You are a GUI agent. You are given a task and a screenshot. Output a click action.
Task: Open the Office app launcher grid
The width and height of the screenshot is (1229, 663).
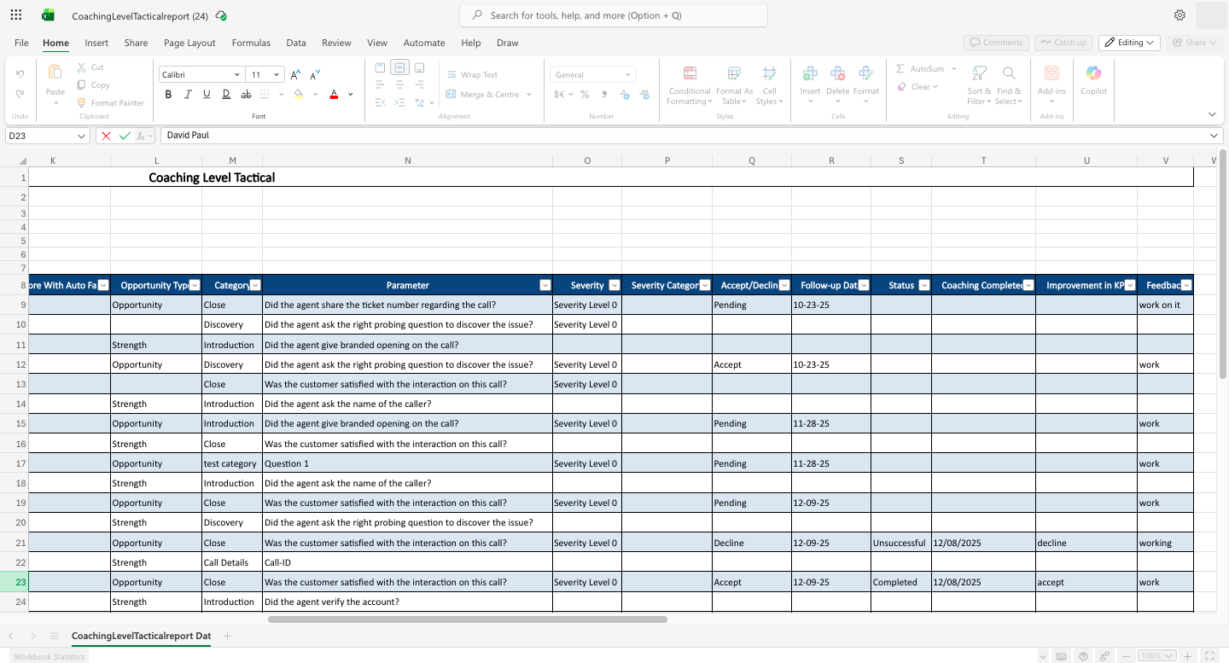16,15
